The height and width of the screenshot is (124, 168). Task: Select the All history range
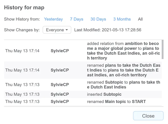click(x=140, y=19)
